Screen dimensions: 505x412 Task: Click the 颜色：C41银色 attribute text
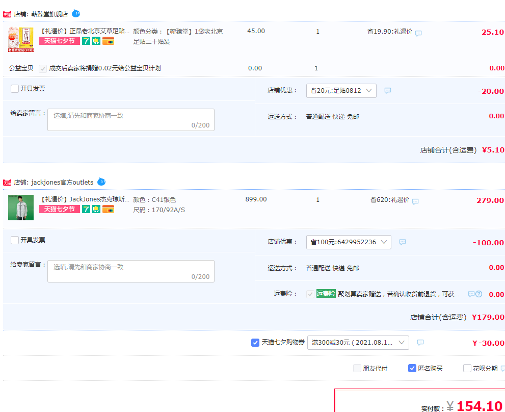154,200
